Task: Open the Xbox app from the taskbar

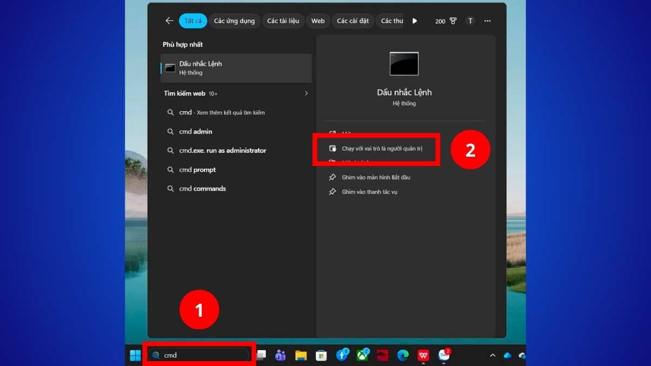Action: 362,356
